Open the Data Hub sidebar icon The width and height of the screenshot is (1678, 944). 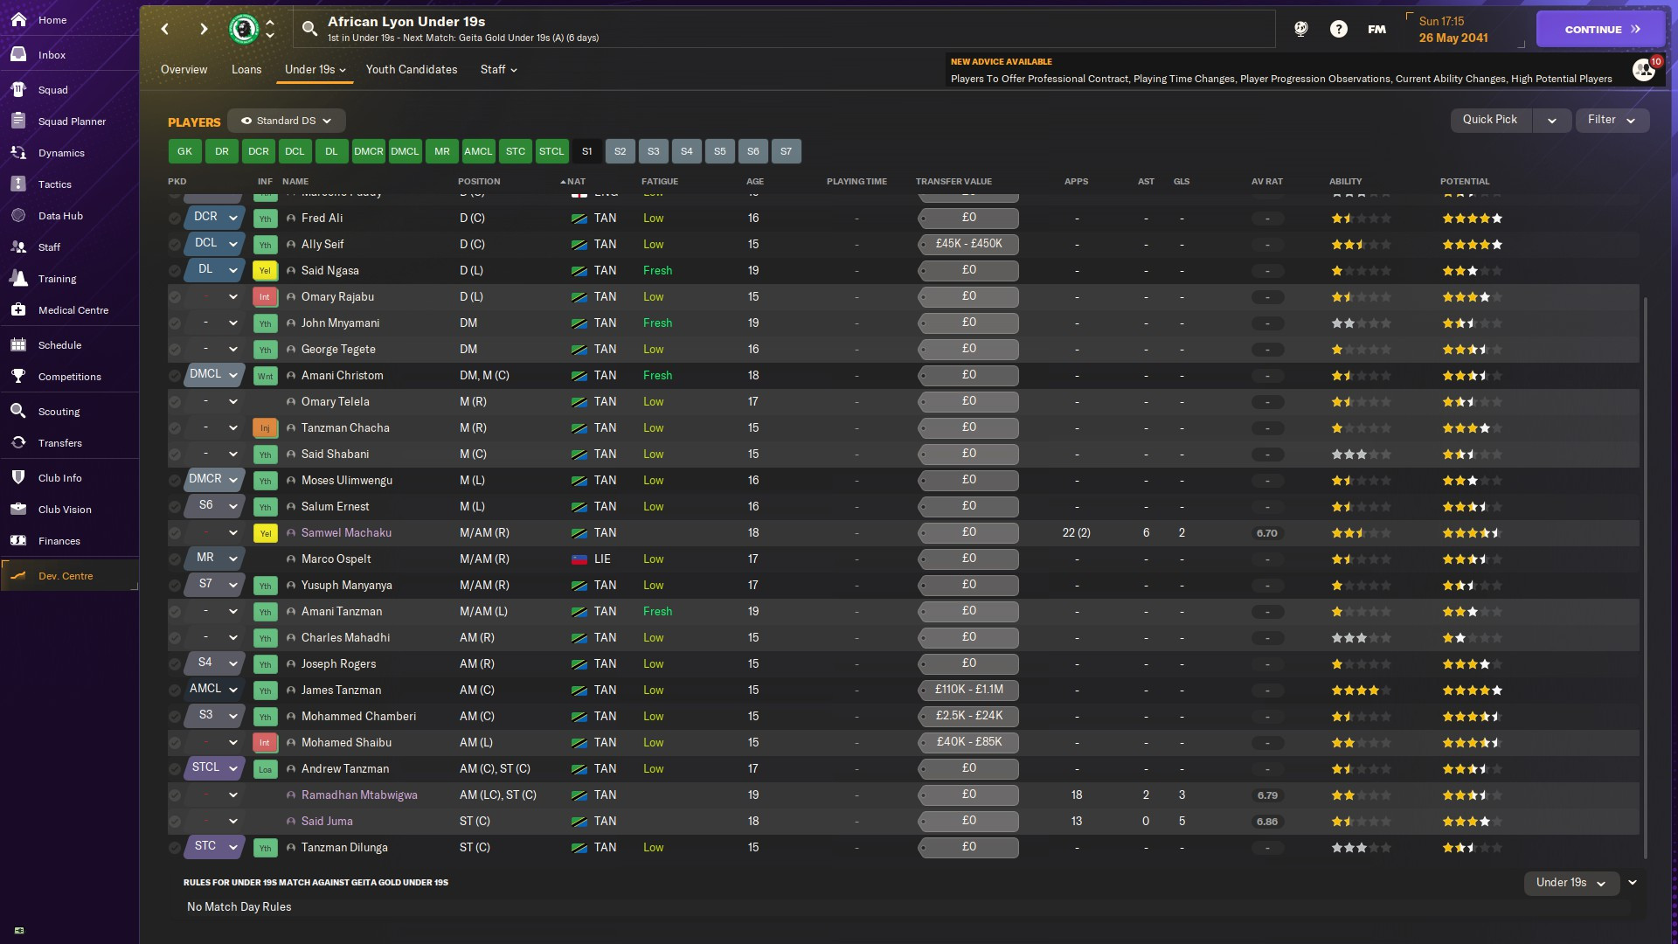pyautogui.click(x=18, y=216)
